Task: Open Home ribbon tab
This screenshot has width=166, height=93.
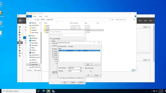Action: [x=34, y=16]
